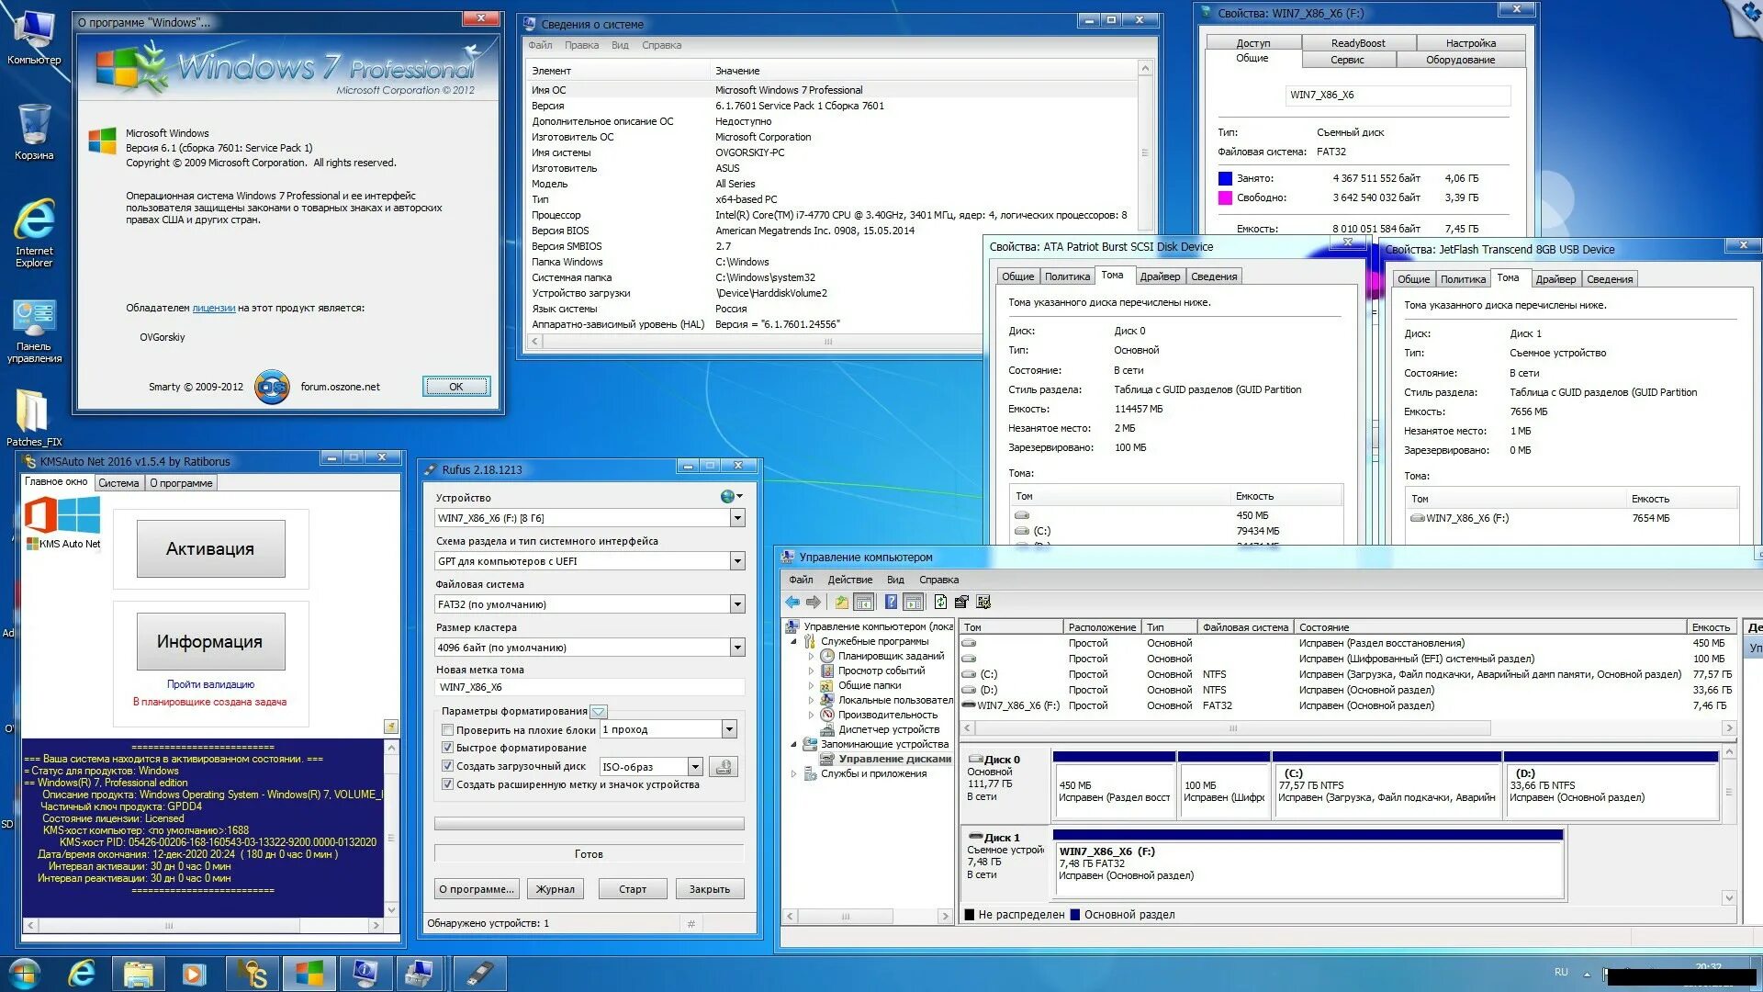
Task: Click the Rufus language globe icon
Action: tap(728, 497)
